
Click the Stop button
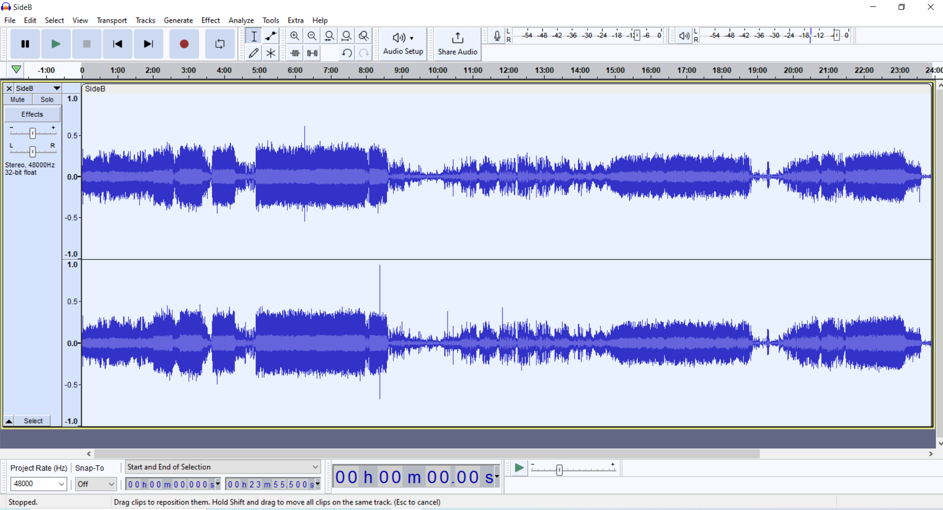87,44
